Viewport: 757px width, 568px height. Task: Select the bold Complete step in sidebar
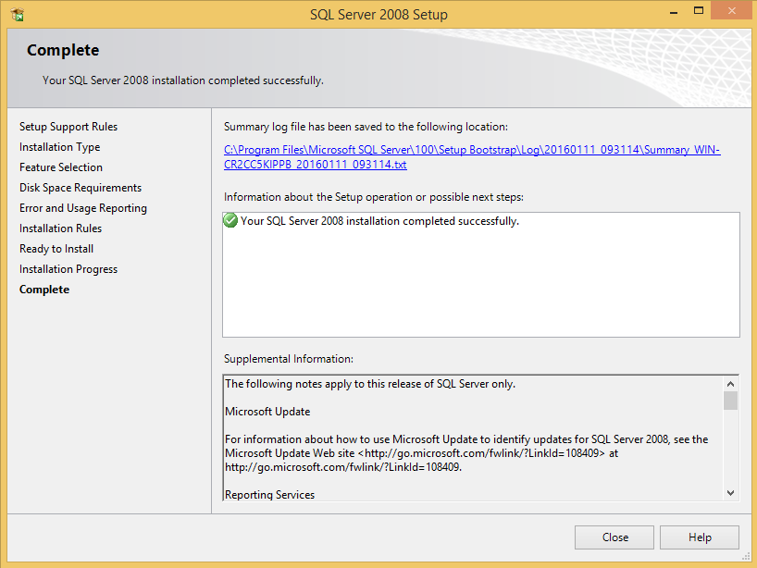[x=44, y=290]
